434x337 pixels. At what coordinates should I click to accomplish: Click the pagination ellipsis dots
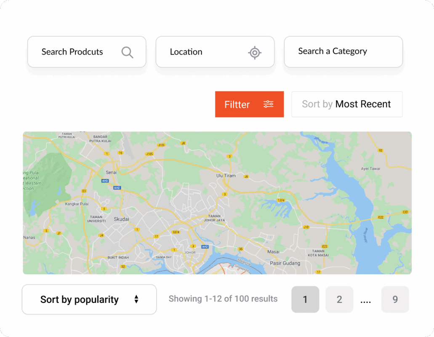(365, 301)
